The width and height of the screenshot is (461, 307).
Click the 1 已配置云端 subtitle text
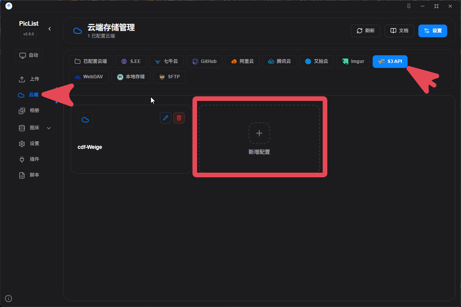[x=101, y=36]
